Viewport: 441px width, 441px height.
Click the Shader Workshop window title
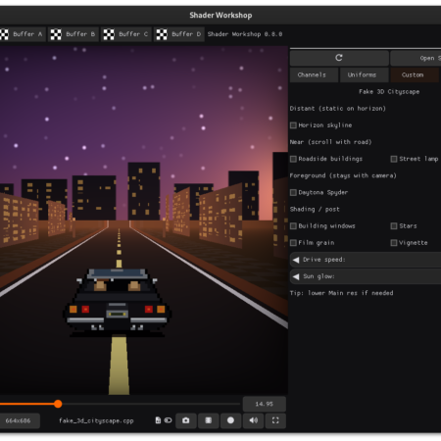[220, 15]
